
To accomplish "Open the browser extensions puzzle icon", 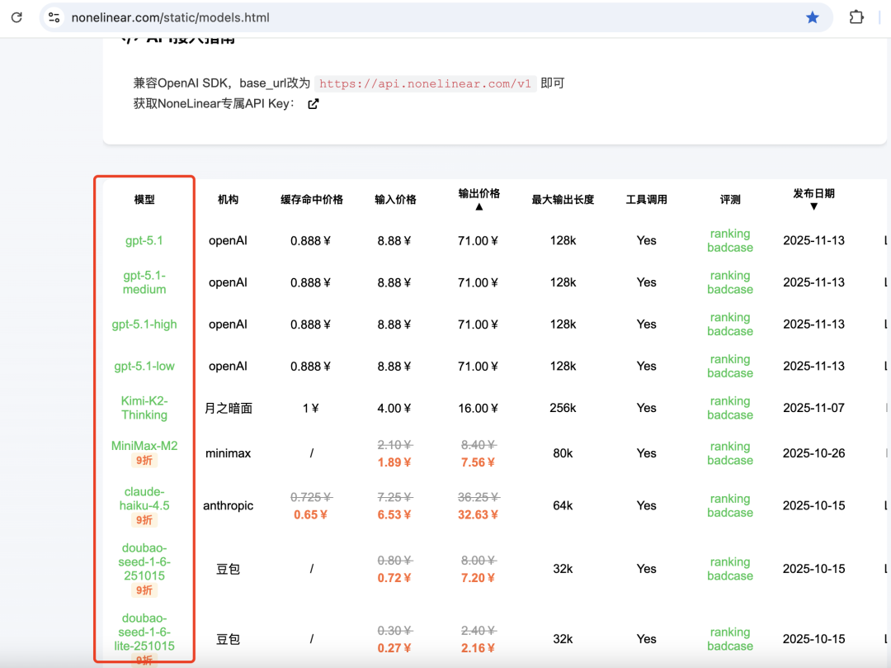I will click(856, 17).
